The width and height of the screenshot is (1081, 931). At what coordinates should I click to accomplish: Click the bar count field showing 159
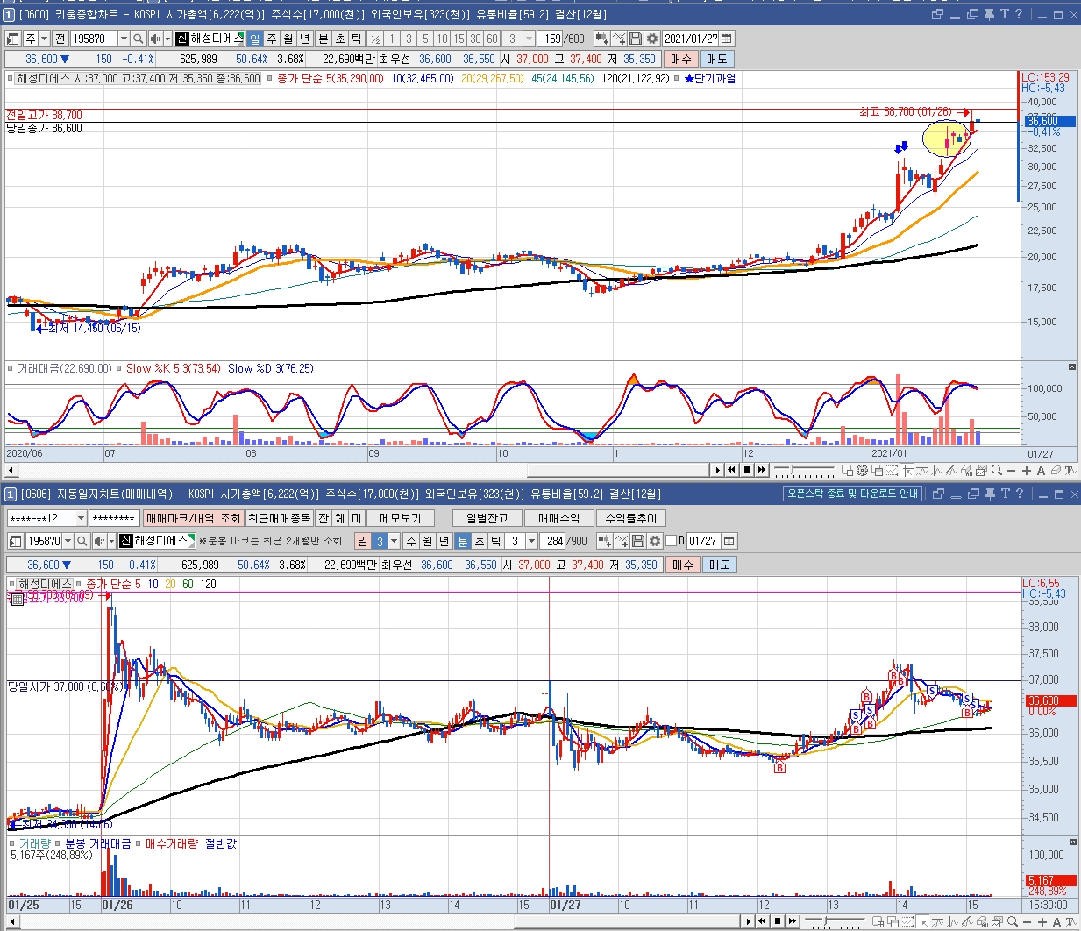[x=551, y=39]
